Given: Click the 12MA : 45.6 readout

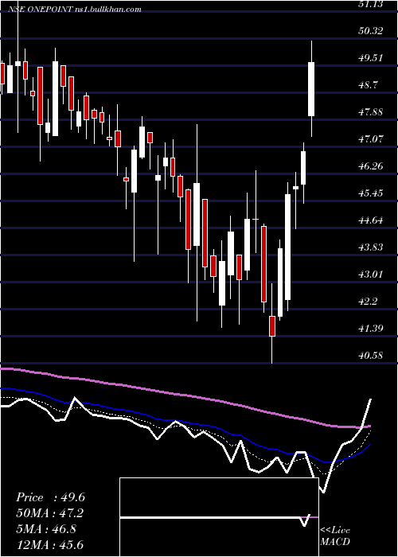Looking at the screenshot, I should pyautogui.click(x=50, y=544).
